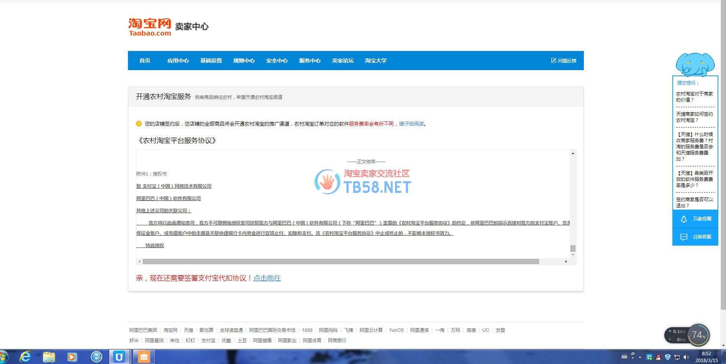Open Windows Media Player from the taskbar
This screenshot has width=726, height=364.
72,357
